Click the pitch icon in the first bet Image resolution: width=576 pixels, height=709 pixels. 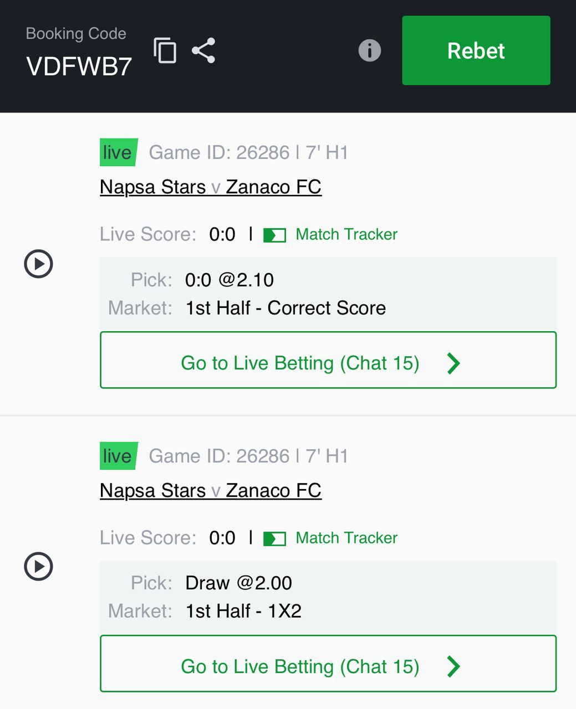click(274, 235)
